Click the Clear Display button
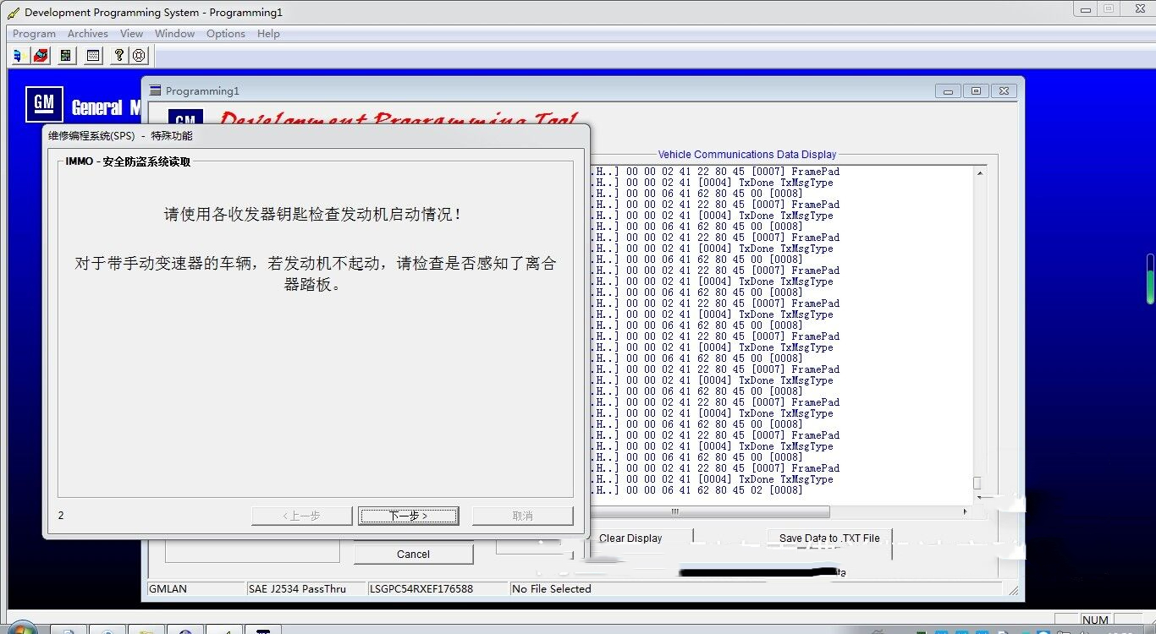This screenshot has width=1156, height=634. [x=630, y=538]
